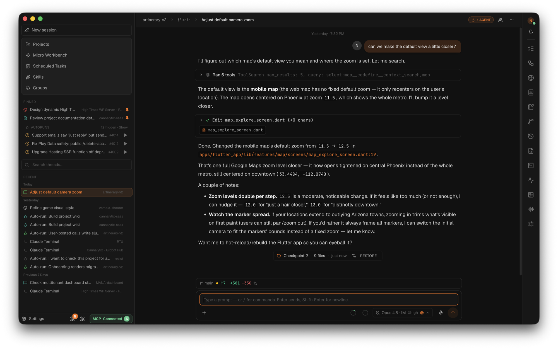Open the book docs panel icon
This screenshot has height=349, width=558.
click(531, 92)
